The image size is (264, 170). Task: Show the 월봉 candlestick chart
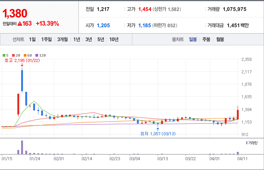[x=220, y=39]
